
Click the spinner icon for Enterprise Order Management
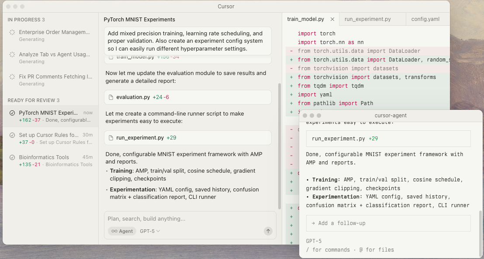pos(12,32)
